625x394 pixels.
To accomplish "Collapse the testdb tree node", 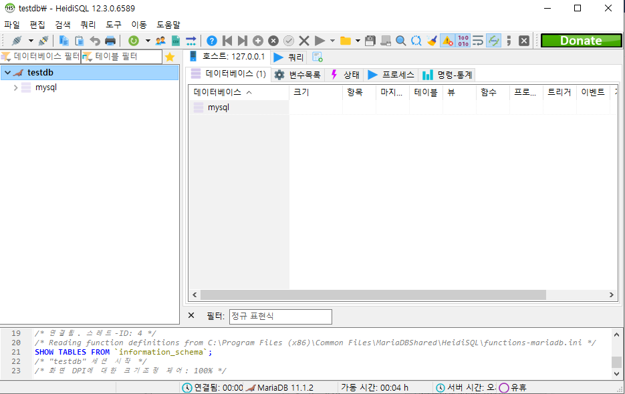I will 7,73.
